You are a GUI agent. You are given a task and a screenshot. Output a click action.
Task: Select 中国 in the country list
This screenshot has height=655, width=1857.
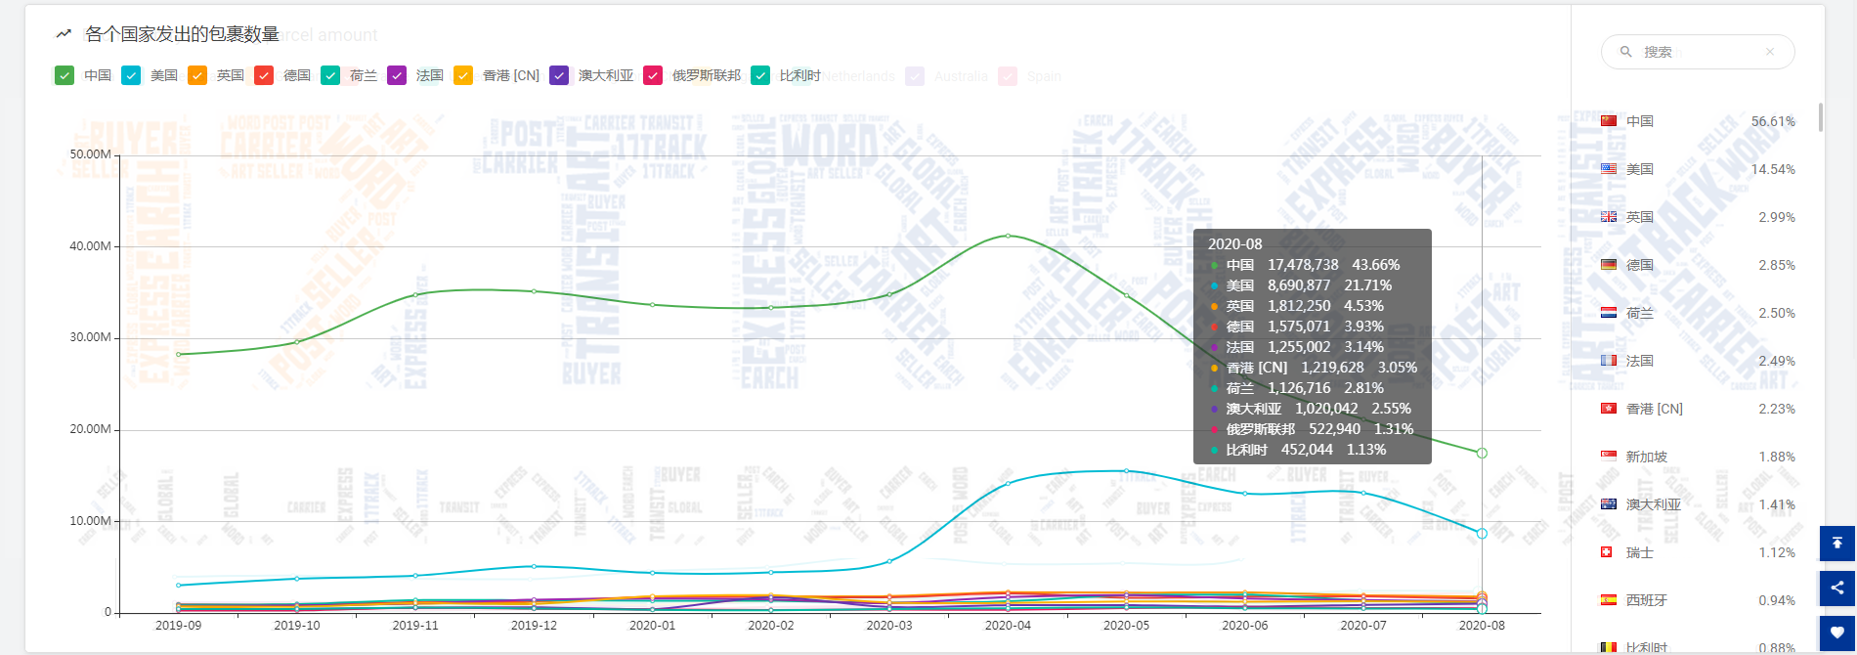[1640, 121]
